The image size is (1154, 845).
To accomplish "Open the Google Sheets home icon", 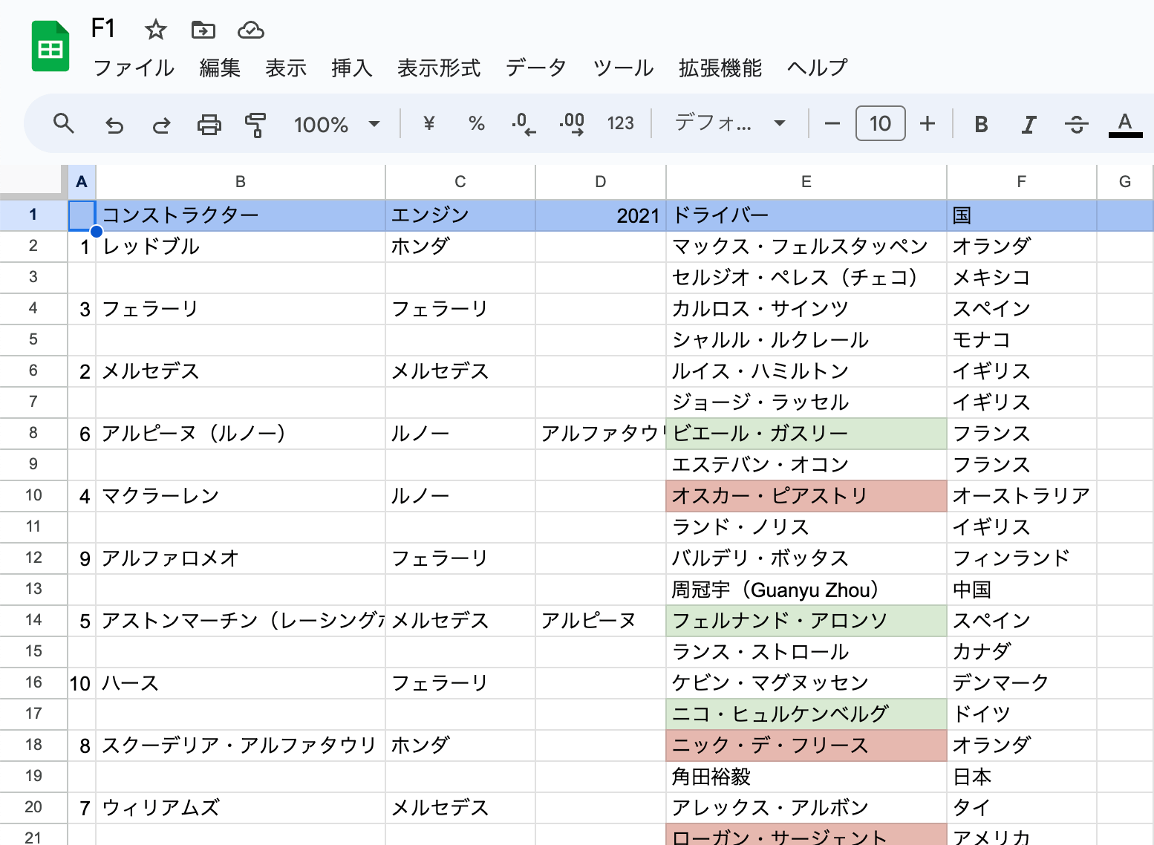I will [x=50, y=47].
